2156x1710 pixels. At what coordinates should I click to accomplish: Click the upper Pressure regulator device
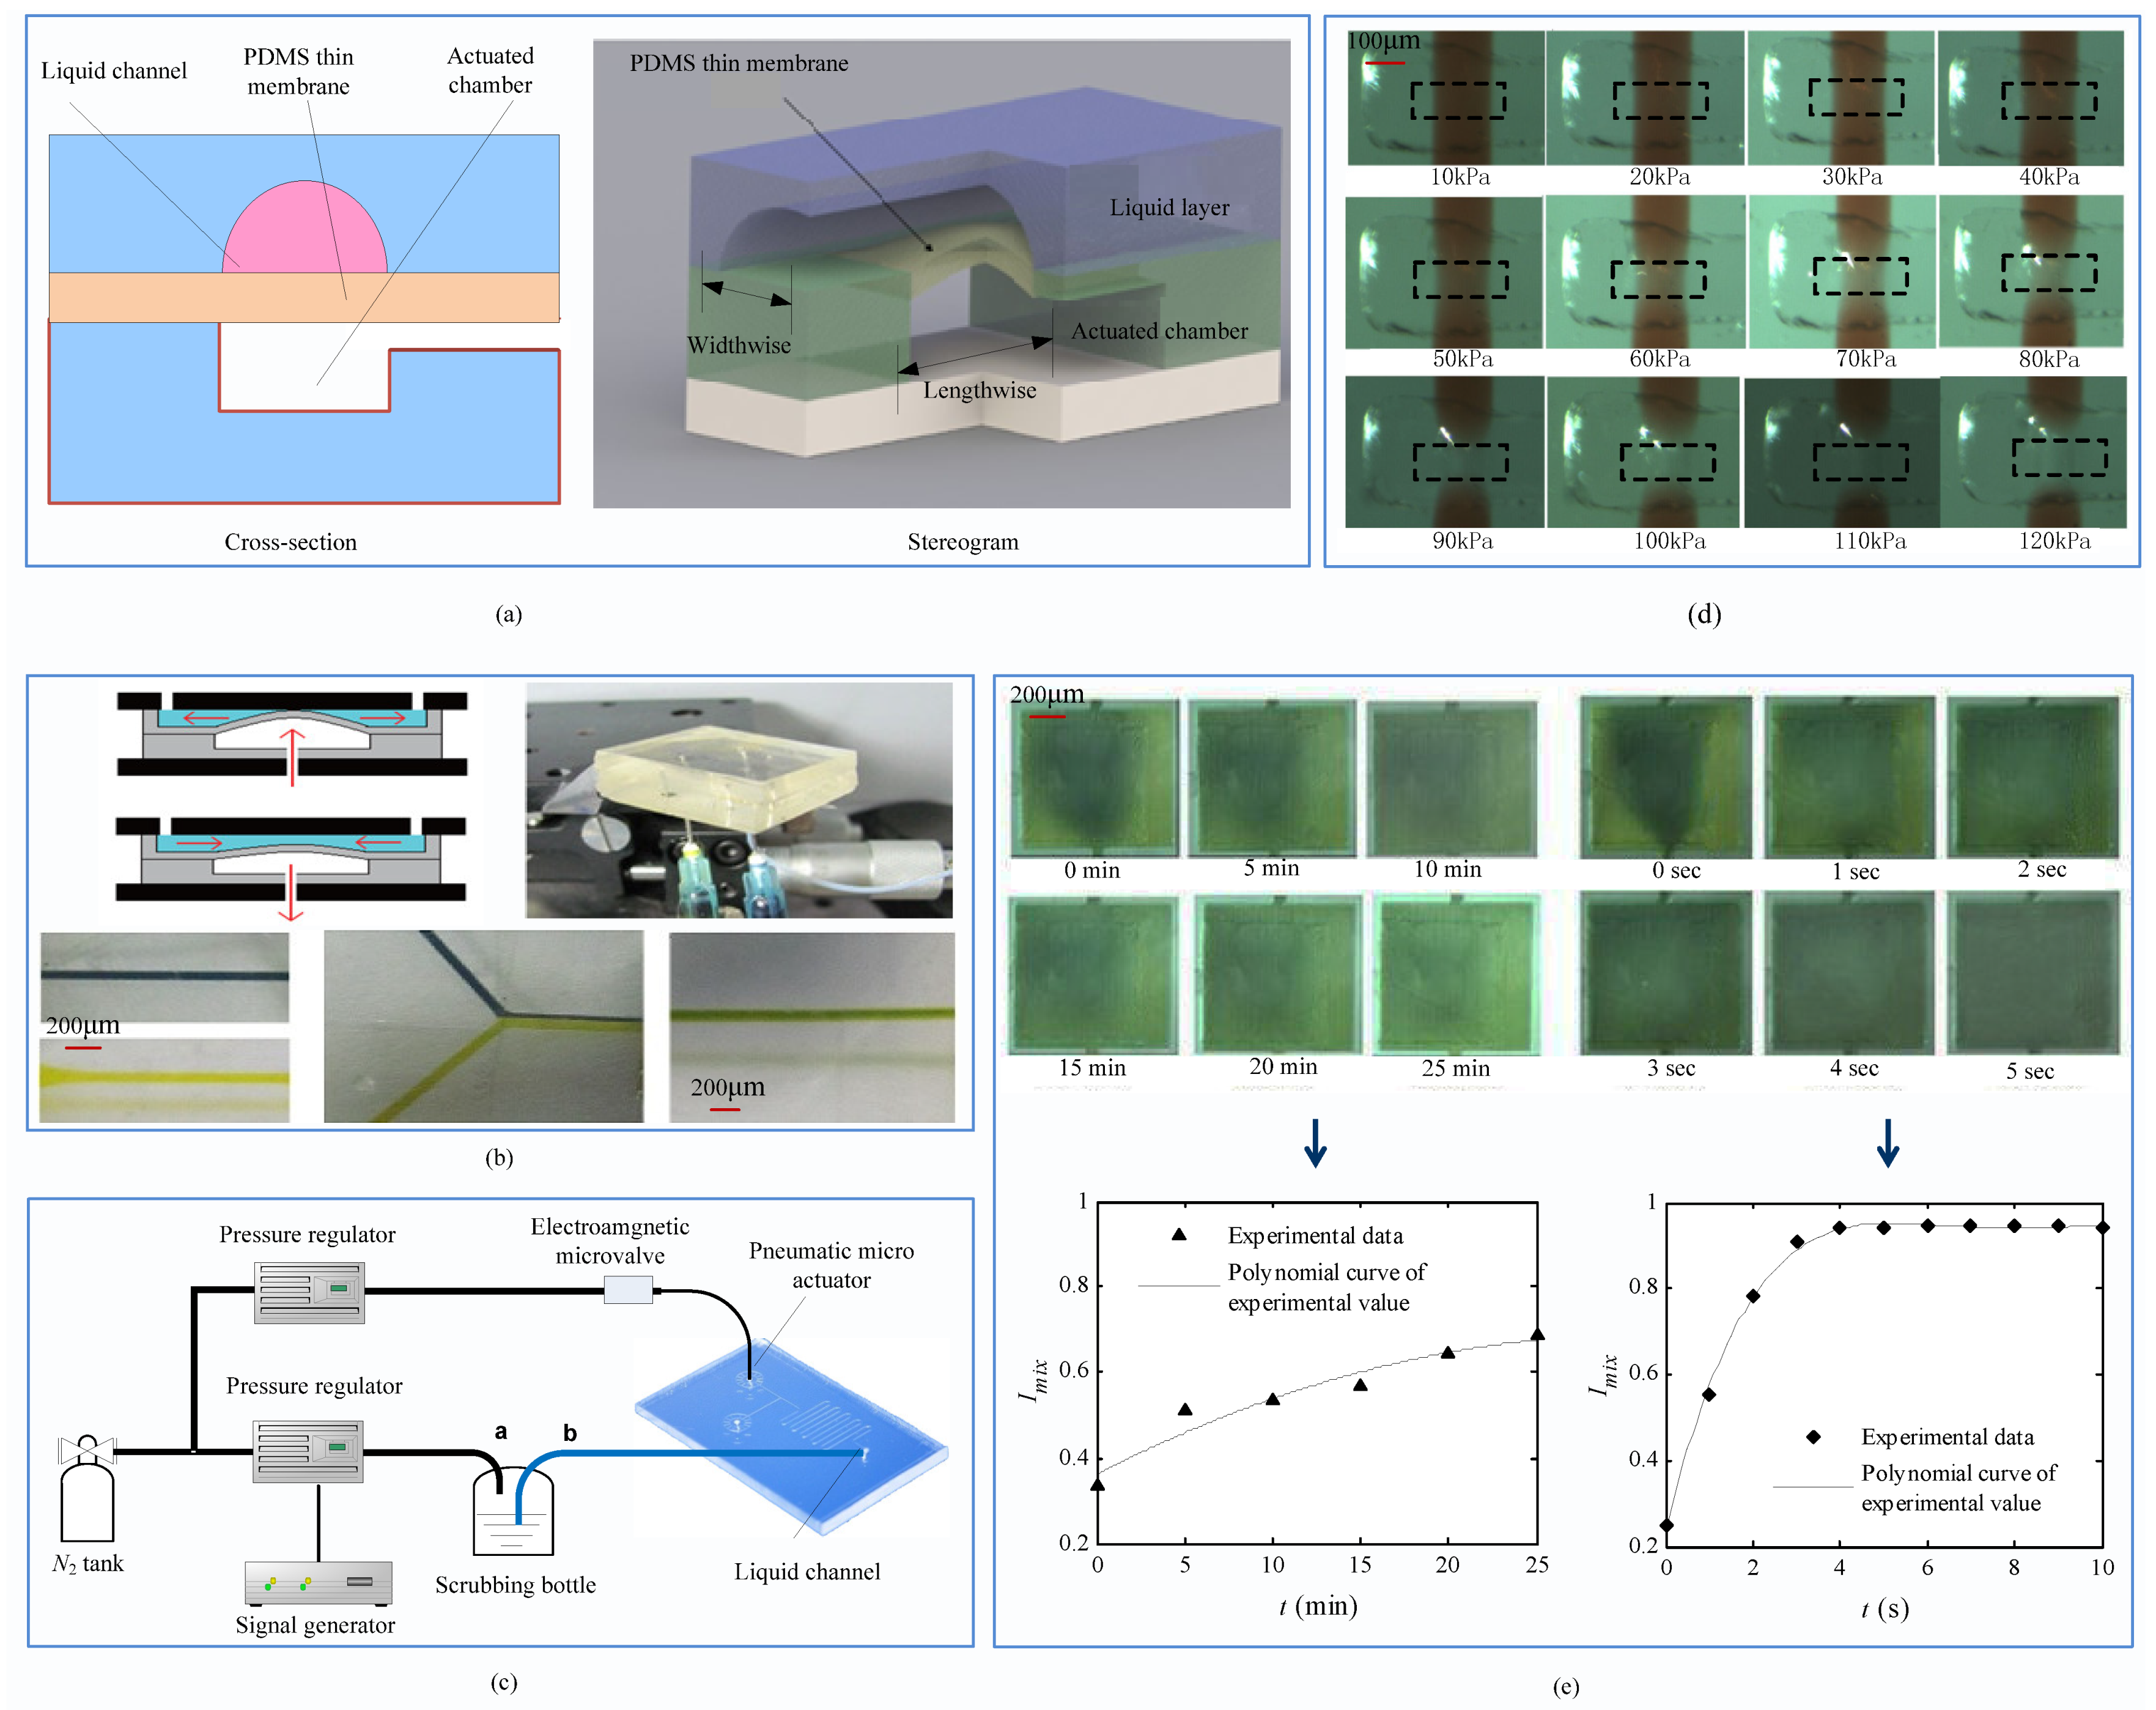pos(309,1292)
